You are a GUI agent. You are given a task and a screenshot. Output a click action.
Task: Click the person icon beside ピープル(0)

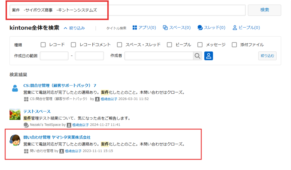coord(234,28)
